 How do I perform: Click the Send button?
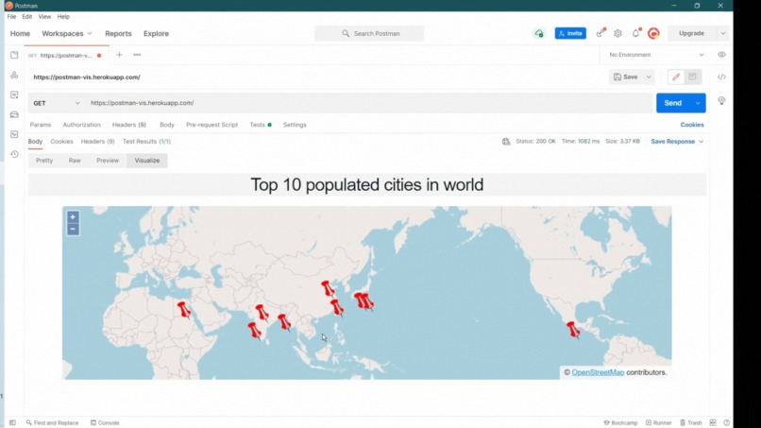click(673, 103)
